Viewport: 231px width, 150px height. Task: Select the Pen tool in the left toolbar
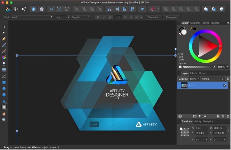4,39
